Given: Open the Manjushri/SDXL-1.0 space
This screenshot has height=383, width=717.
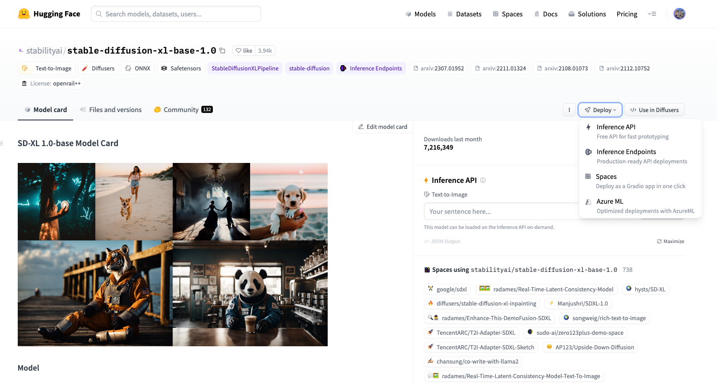Looking at the screenshot, I should click(x=578, y=303).
